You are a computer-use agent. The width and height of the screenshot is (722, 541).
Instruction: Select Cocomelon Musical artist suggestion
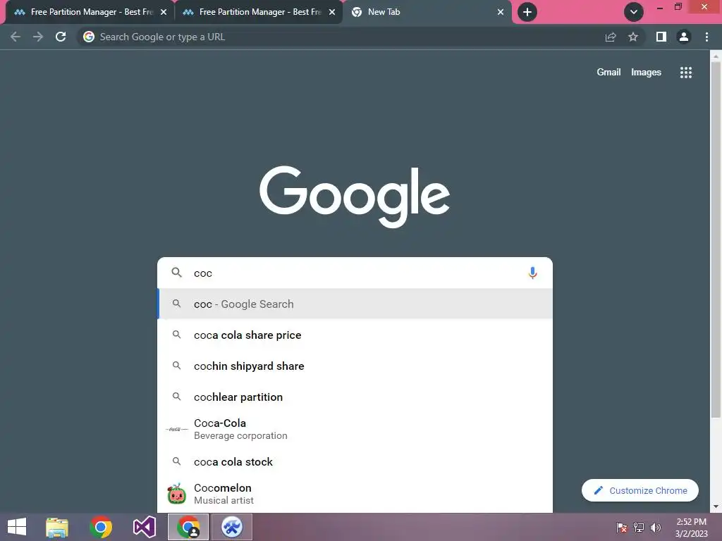point(355,494)
